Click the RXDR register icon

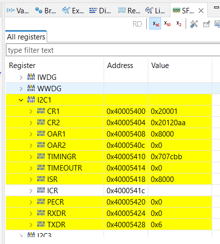pyautogui.click(x=41, y=213)
